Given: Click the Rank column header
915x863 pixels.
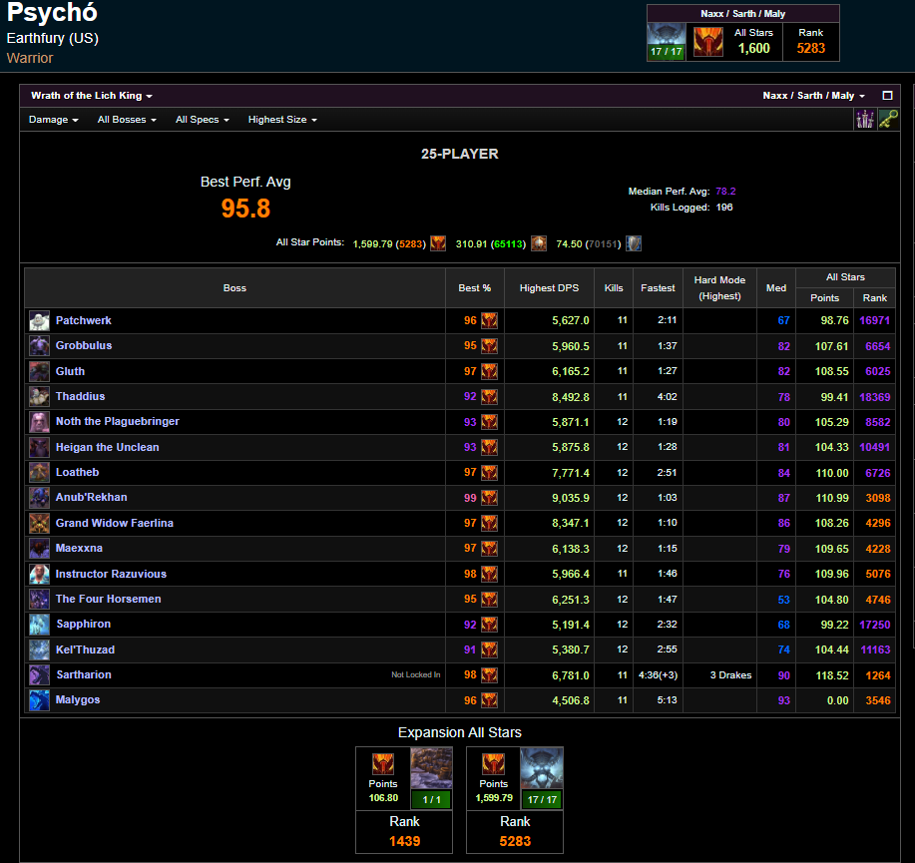Looking at the screenshot, I should 875,298.
